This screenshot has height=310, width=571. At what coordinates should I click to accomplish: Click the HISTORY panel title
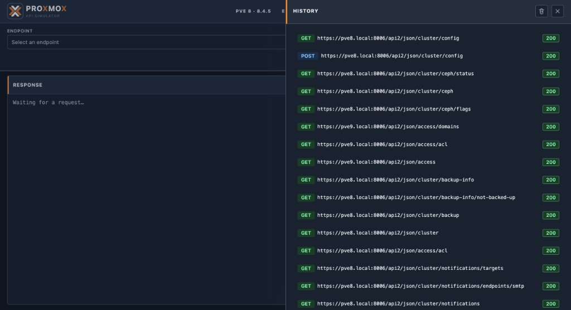[x=306, y=11]
